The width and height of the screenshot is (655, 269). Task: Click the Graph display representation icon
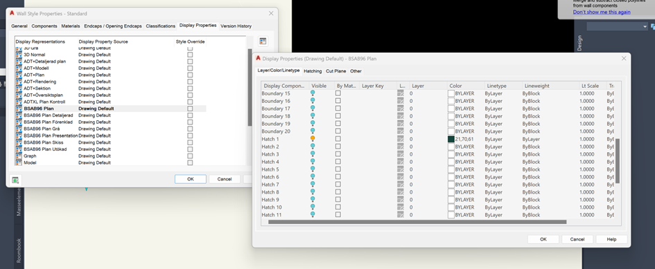click(19, 156)
